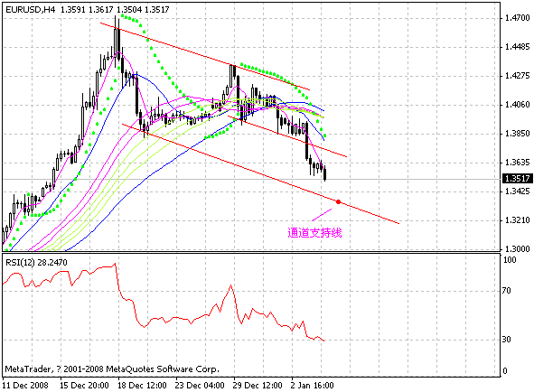Click the 18 Dec 12:00 time label
Screen dimensions: 534x392
(142, 386)
